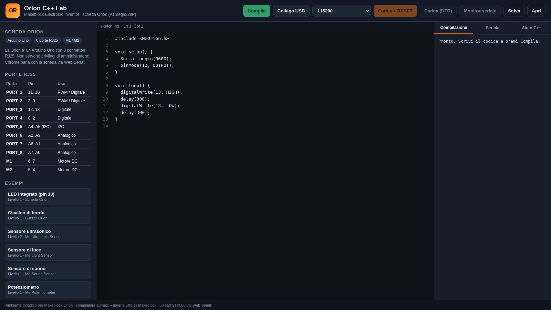The image size is (551, 310).
Task: Click the M1 / M2 badge
Action: tap(72, 40)
